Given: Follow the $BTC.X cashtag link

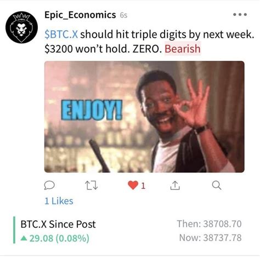Looking at the screenshot, I should pyautogui.click(x=61, y=35).
